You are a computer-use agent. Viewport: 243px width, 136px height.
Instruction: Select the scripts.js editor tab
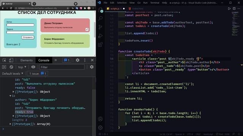pos(115,9)
